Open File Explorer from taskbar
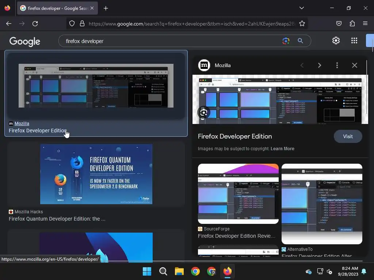 (x=179, y=271)
